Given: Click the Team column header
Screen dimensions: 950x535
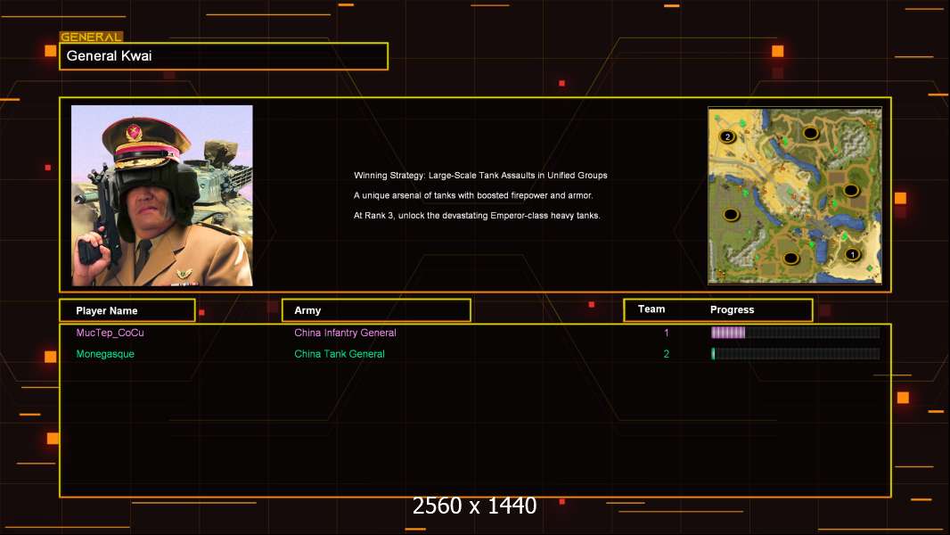Looking at the screenshot, I should pyautogui.click(x=651, y=309).
